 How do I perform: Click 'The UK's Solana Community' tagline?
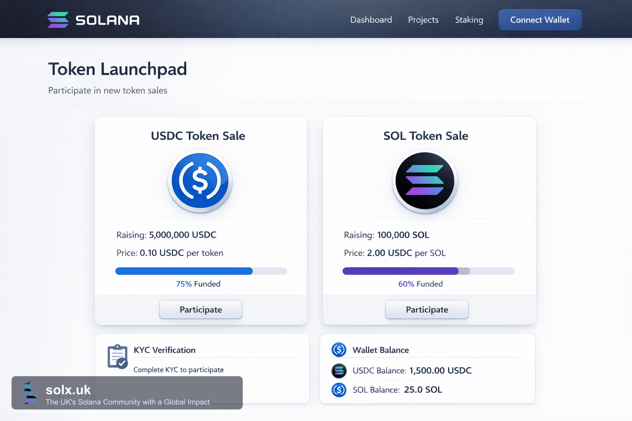128,402
